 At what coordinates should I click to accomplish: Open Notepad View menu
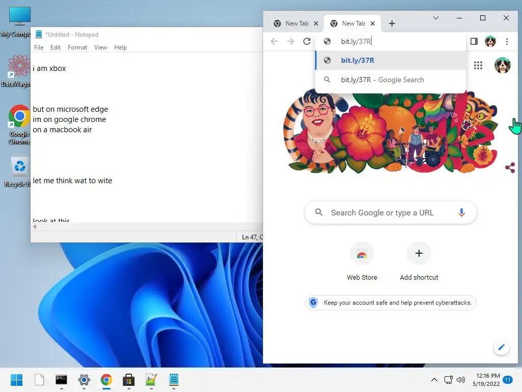[100, 47]
